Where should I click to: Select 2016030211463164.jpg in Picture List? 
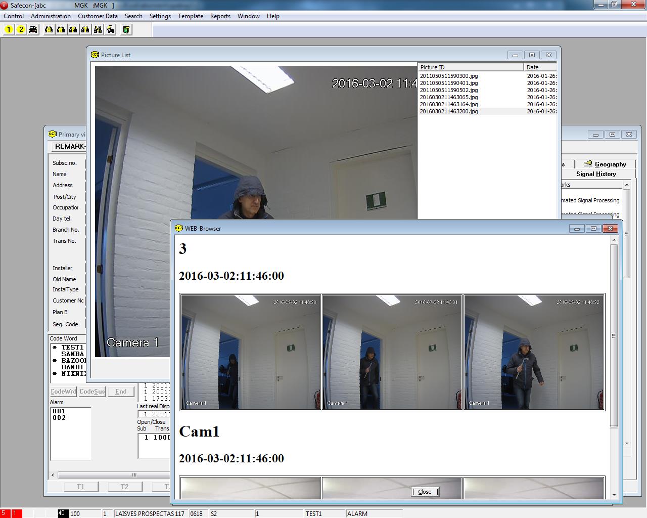click(x=449, y=104)
